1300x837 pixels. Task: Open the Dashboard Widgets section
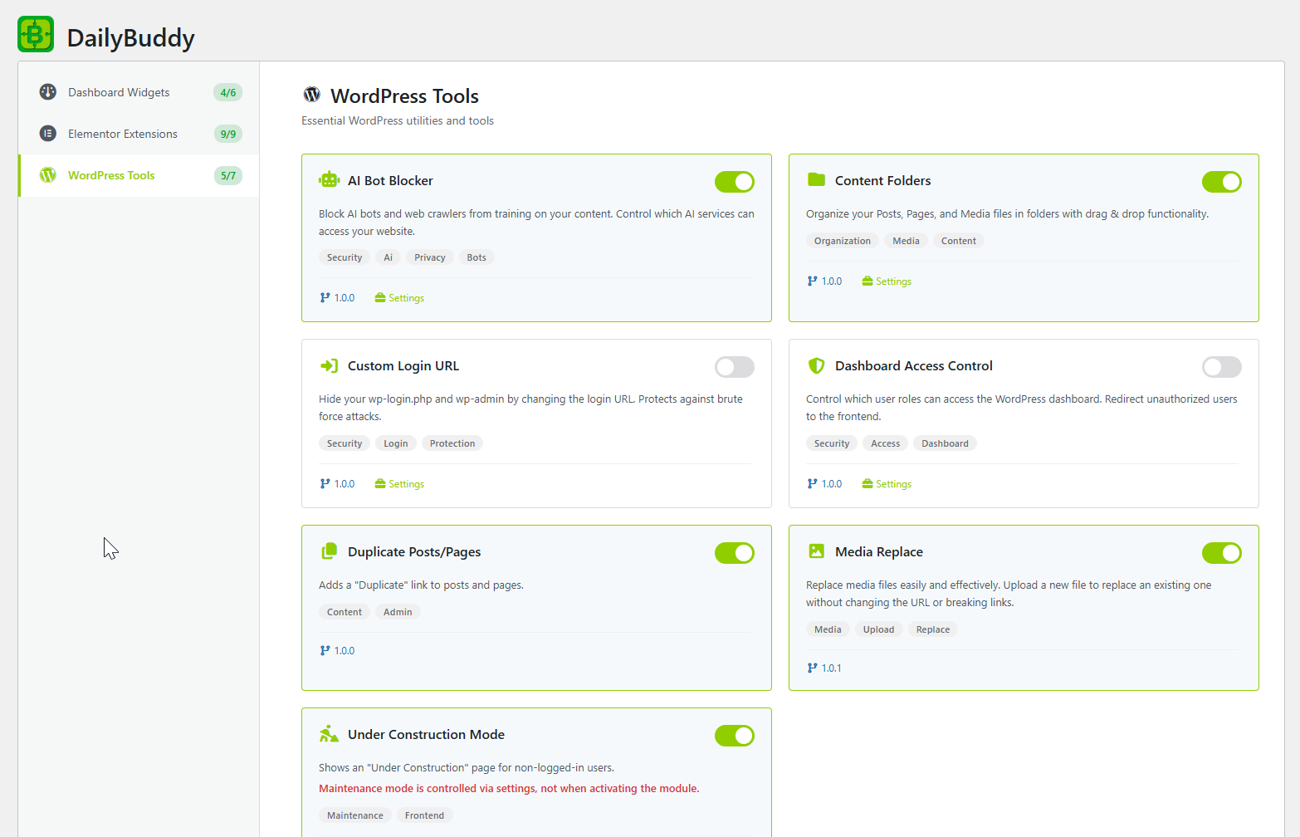click(119, 92)
